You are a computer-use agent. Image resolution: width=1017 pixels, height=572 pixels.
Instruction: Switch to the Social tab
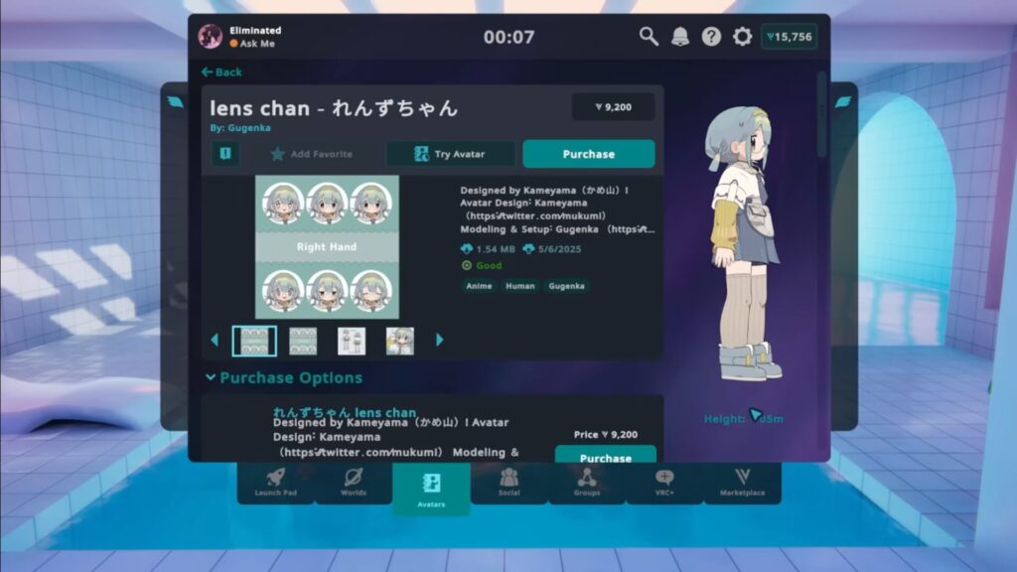509,483
